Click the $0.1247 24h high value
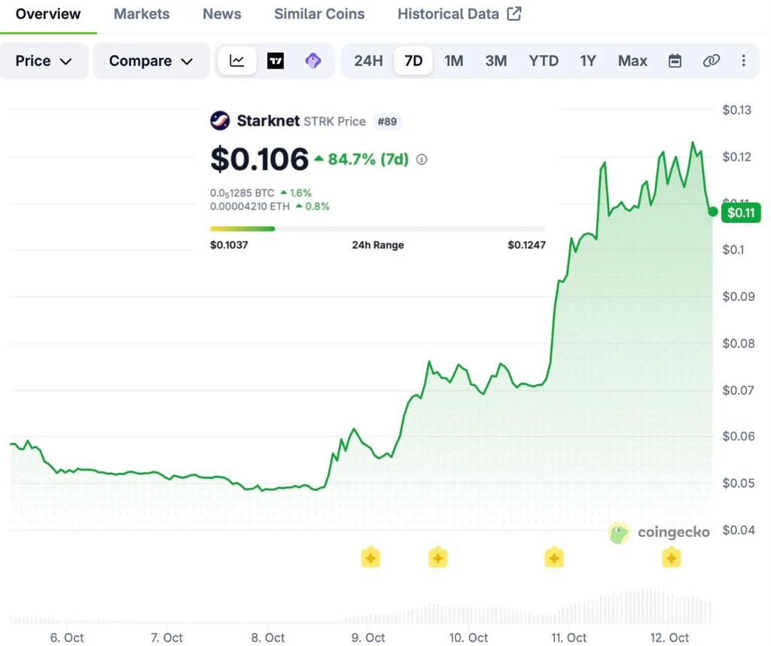Viewport: 771px width, 646px height. coord(526,245)
